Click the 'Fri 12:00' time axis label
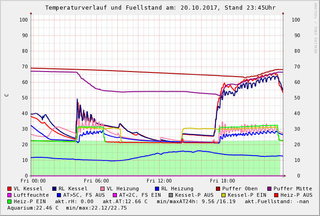 tap(159, 181)
